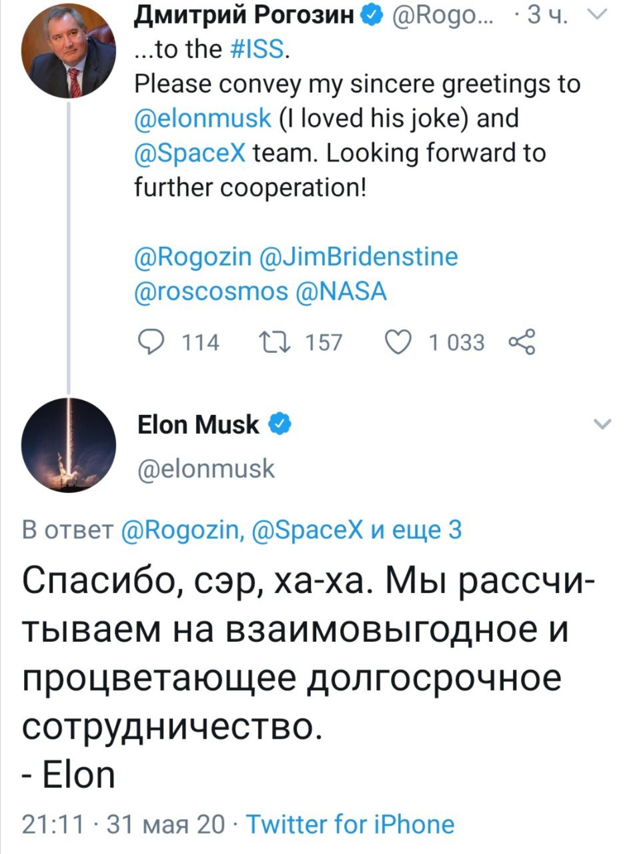This screenshot has width=627, height=854.
Task: Open the 'Twitter for iPhone' source link
Action: [x=350, y=825]
